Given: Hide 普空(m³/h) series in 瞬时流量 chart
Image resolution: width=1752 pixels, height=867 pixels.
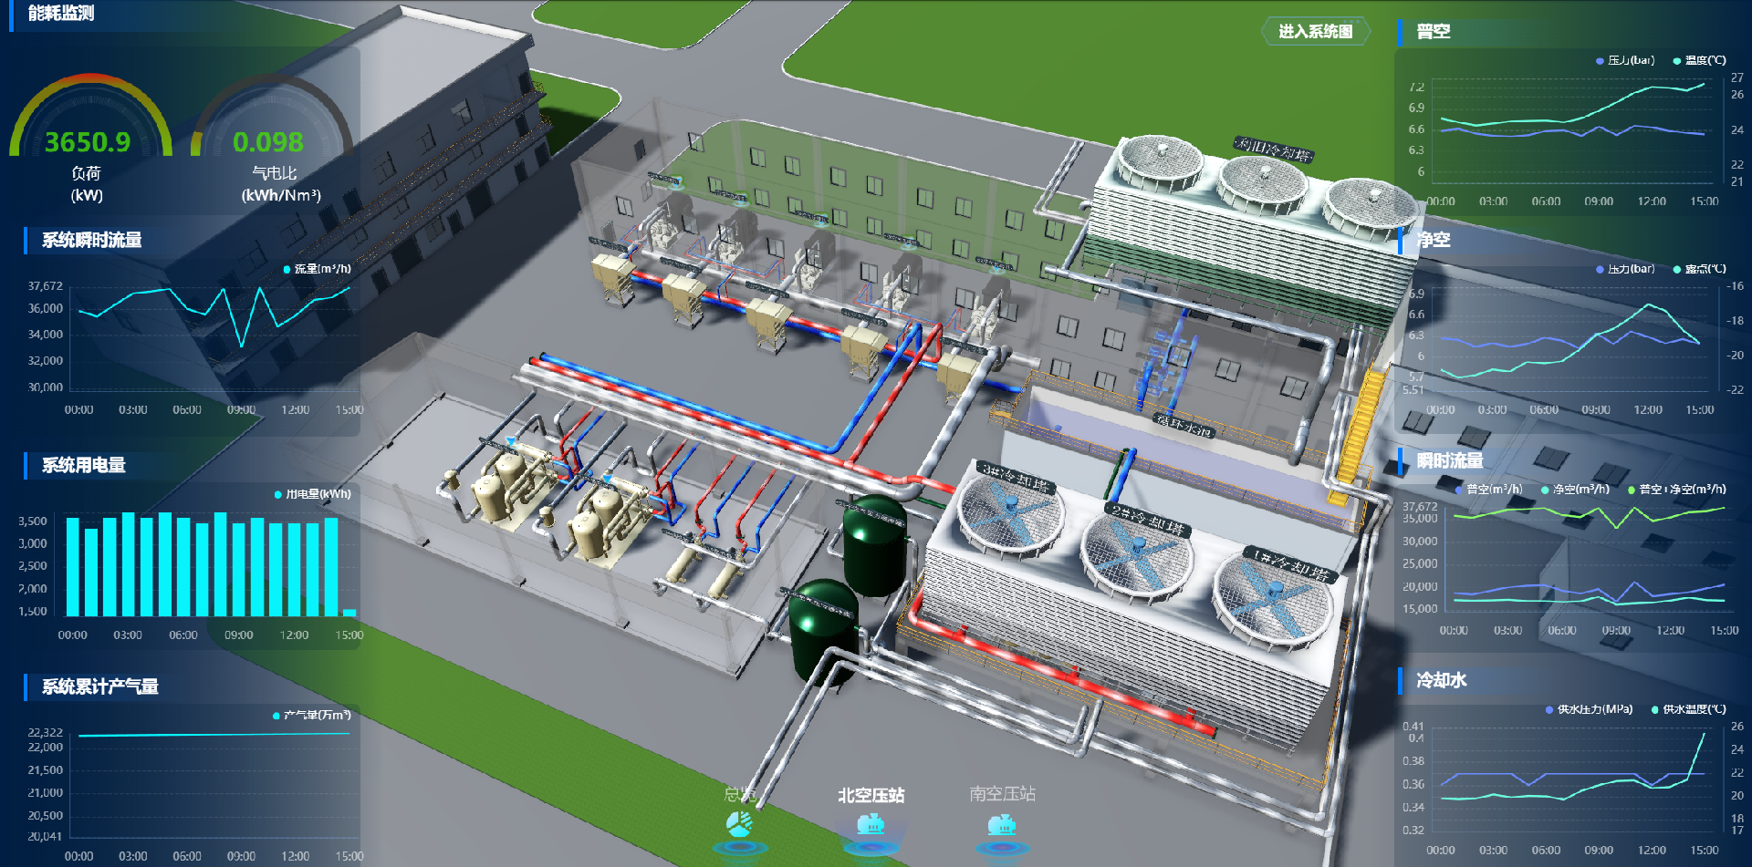Looking at the screenshot, I should [x=1488, y=490].
